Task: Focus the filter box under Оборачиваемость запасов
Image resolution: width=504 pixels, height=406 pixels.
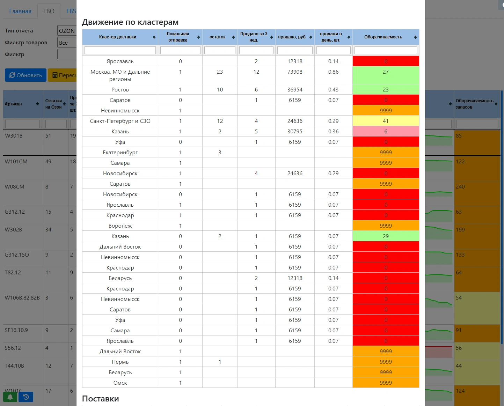Action: 477,124
